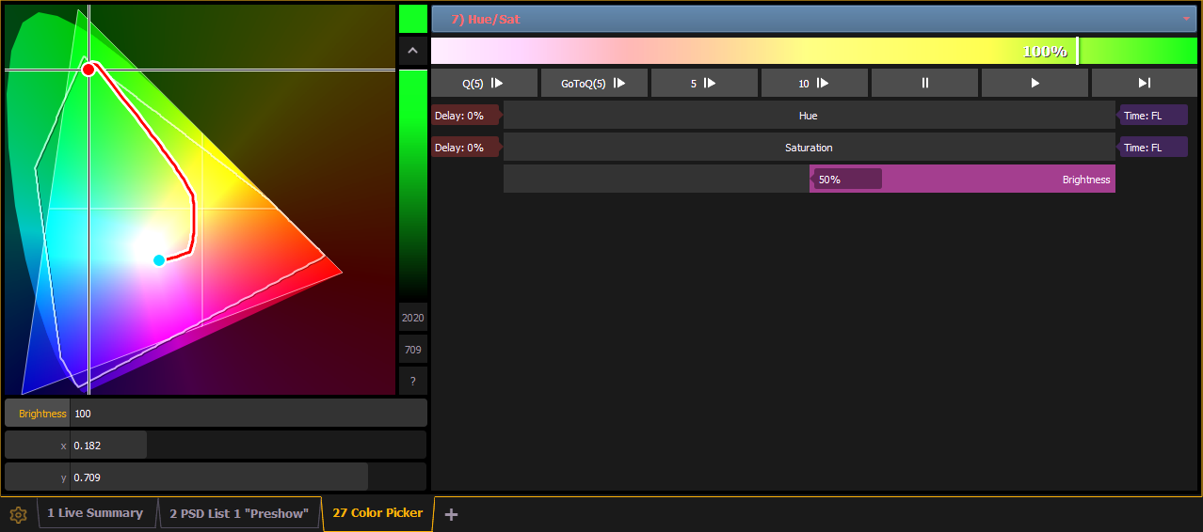
Task: Click the settings gear icon
Action: coord(17,514)
